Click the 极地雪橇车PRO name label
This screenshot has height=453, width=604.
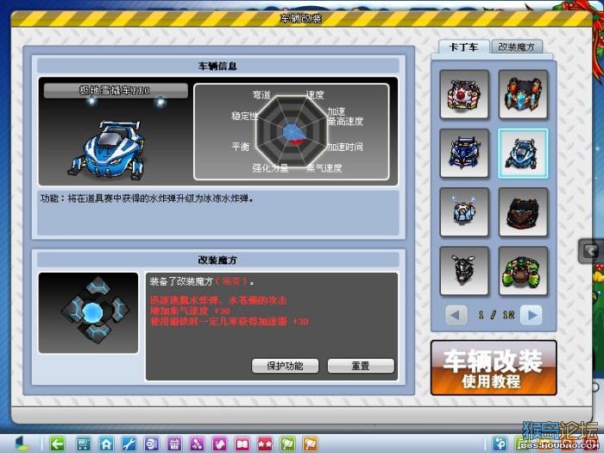[x=116, y=91]
